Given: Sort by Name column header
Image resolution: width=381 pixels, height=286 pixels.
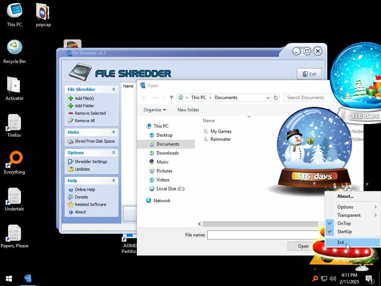Looking at the screenshot, I should click(x=209, y=121).
